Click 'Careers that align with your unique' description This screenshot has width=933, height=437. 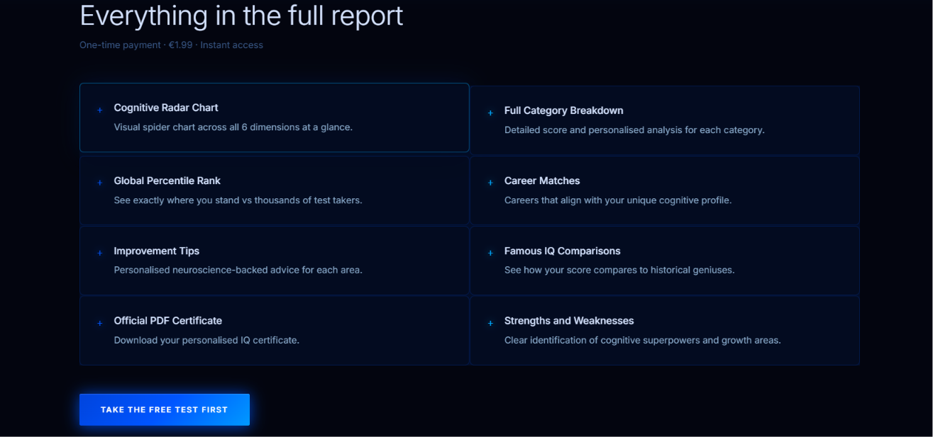[x=618, y=200]
